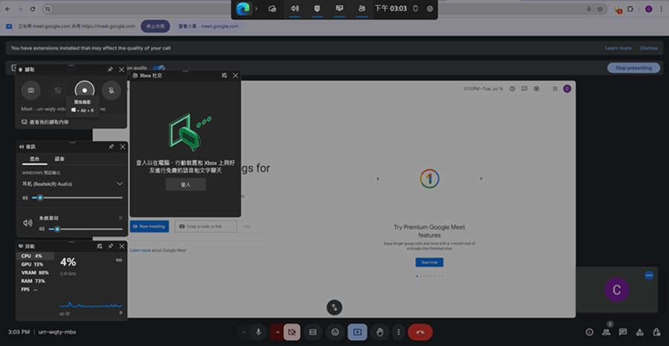Leave call with red hang-up button
The width and height of the screenshot is (669, 346).
[420, 332]
